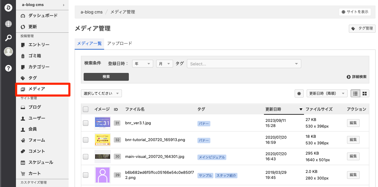Click the タグ管理 button
378x187 pixels.
pyautogui.click(x=362, y=29)
